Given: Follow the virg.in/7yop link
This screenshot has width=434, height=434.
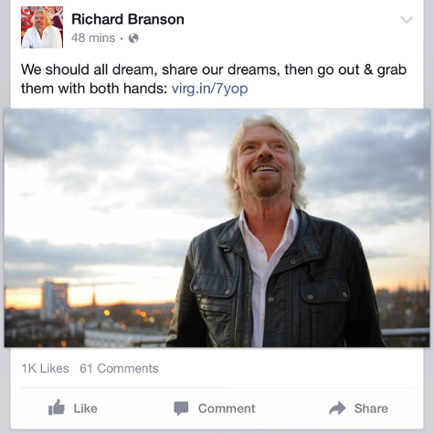Looking at the screenshot, I should [210, 89].
